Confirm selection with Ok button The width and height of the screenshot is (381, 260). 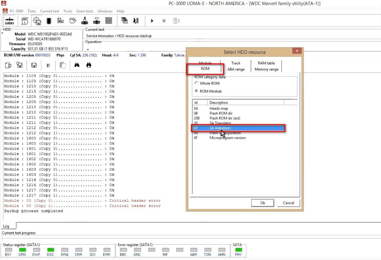[263, 203]
